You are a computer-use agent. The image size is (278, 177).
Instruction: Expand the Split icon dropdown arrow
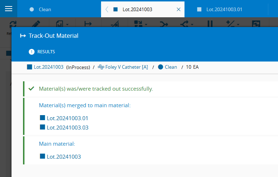(192, 24)
